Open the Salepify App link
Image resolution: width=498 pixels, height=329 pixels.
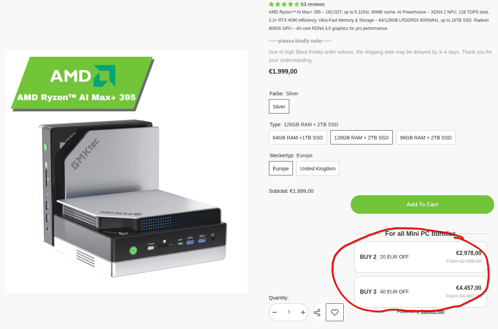pyautogui.click(x=432, y=312)
